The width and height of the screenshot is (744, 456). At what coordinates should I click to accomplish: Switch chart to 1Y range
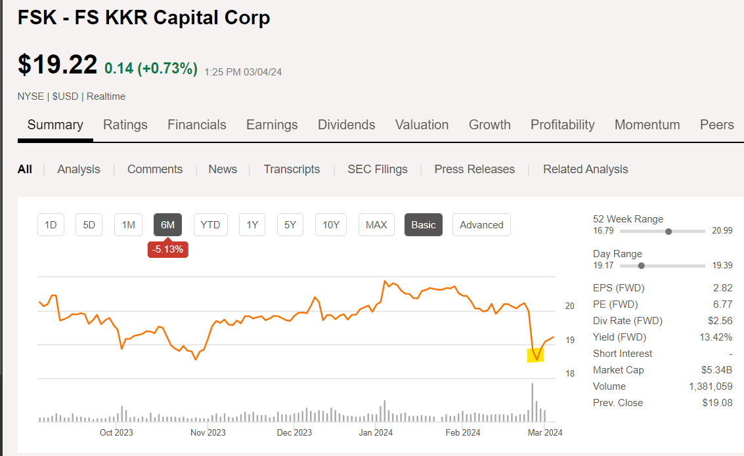(x=252, y=225)
